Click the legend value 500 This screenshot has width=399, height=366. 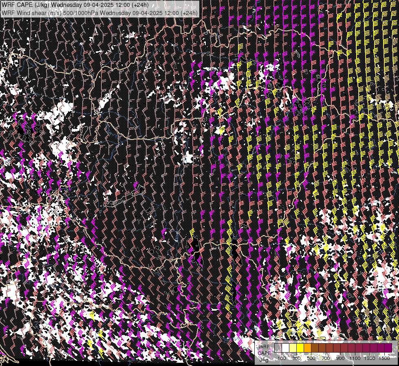(311, 358)
